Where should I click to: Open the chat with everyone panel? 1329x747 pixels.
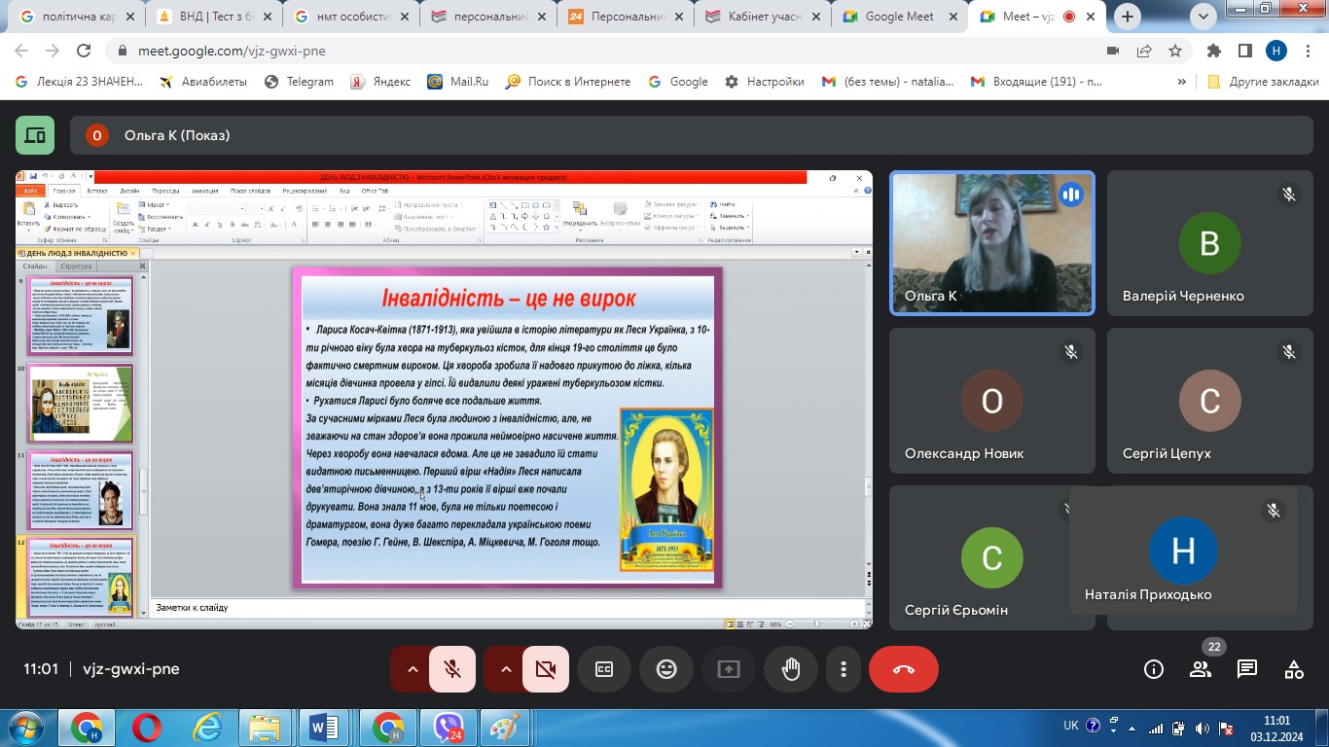point(1247,669)
